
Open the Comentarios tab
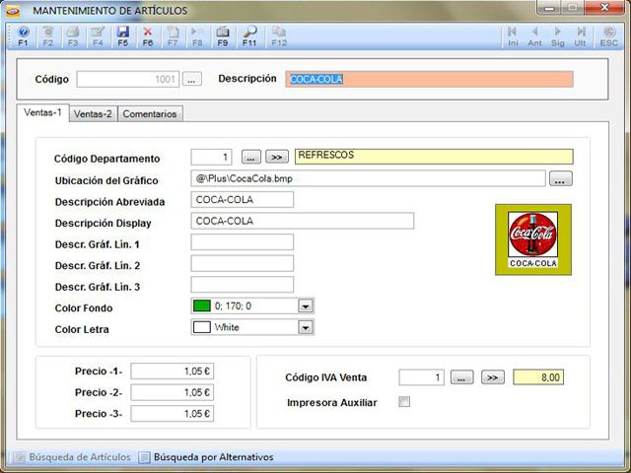tap(150, 114)
